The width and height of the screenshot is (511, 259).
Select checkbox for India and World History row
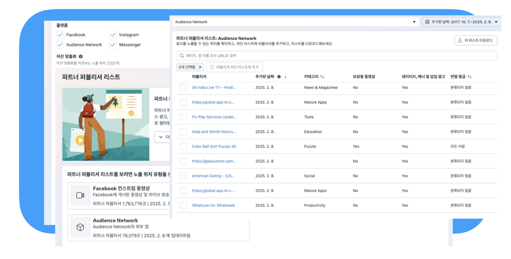point(183,132)
